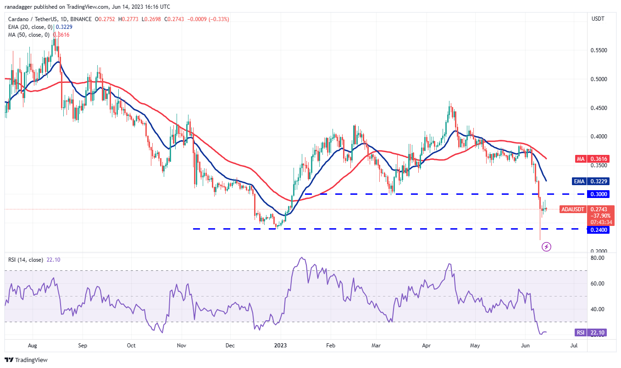Screen dimensions: 621x368
Task: Click the purple lightning bolt event icon
Action: [x=546, y=247]
